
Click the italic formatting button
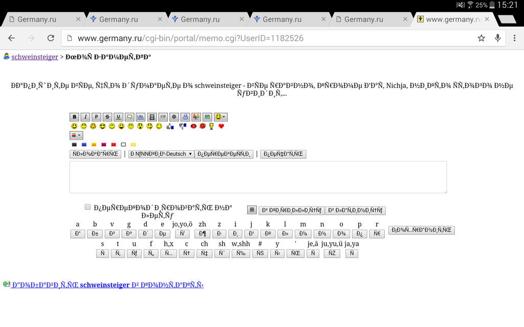pos(85,117)
